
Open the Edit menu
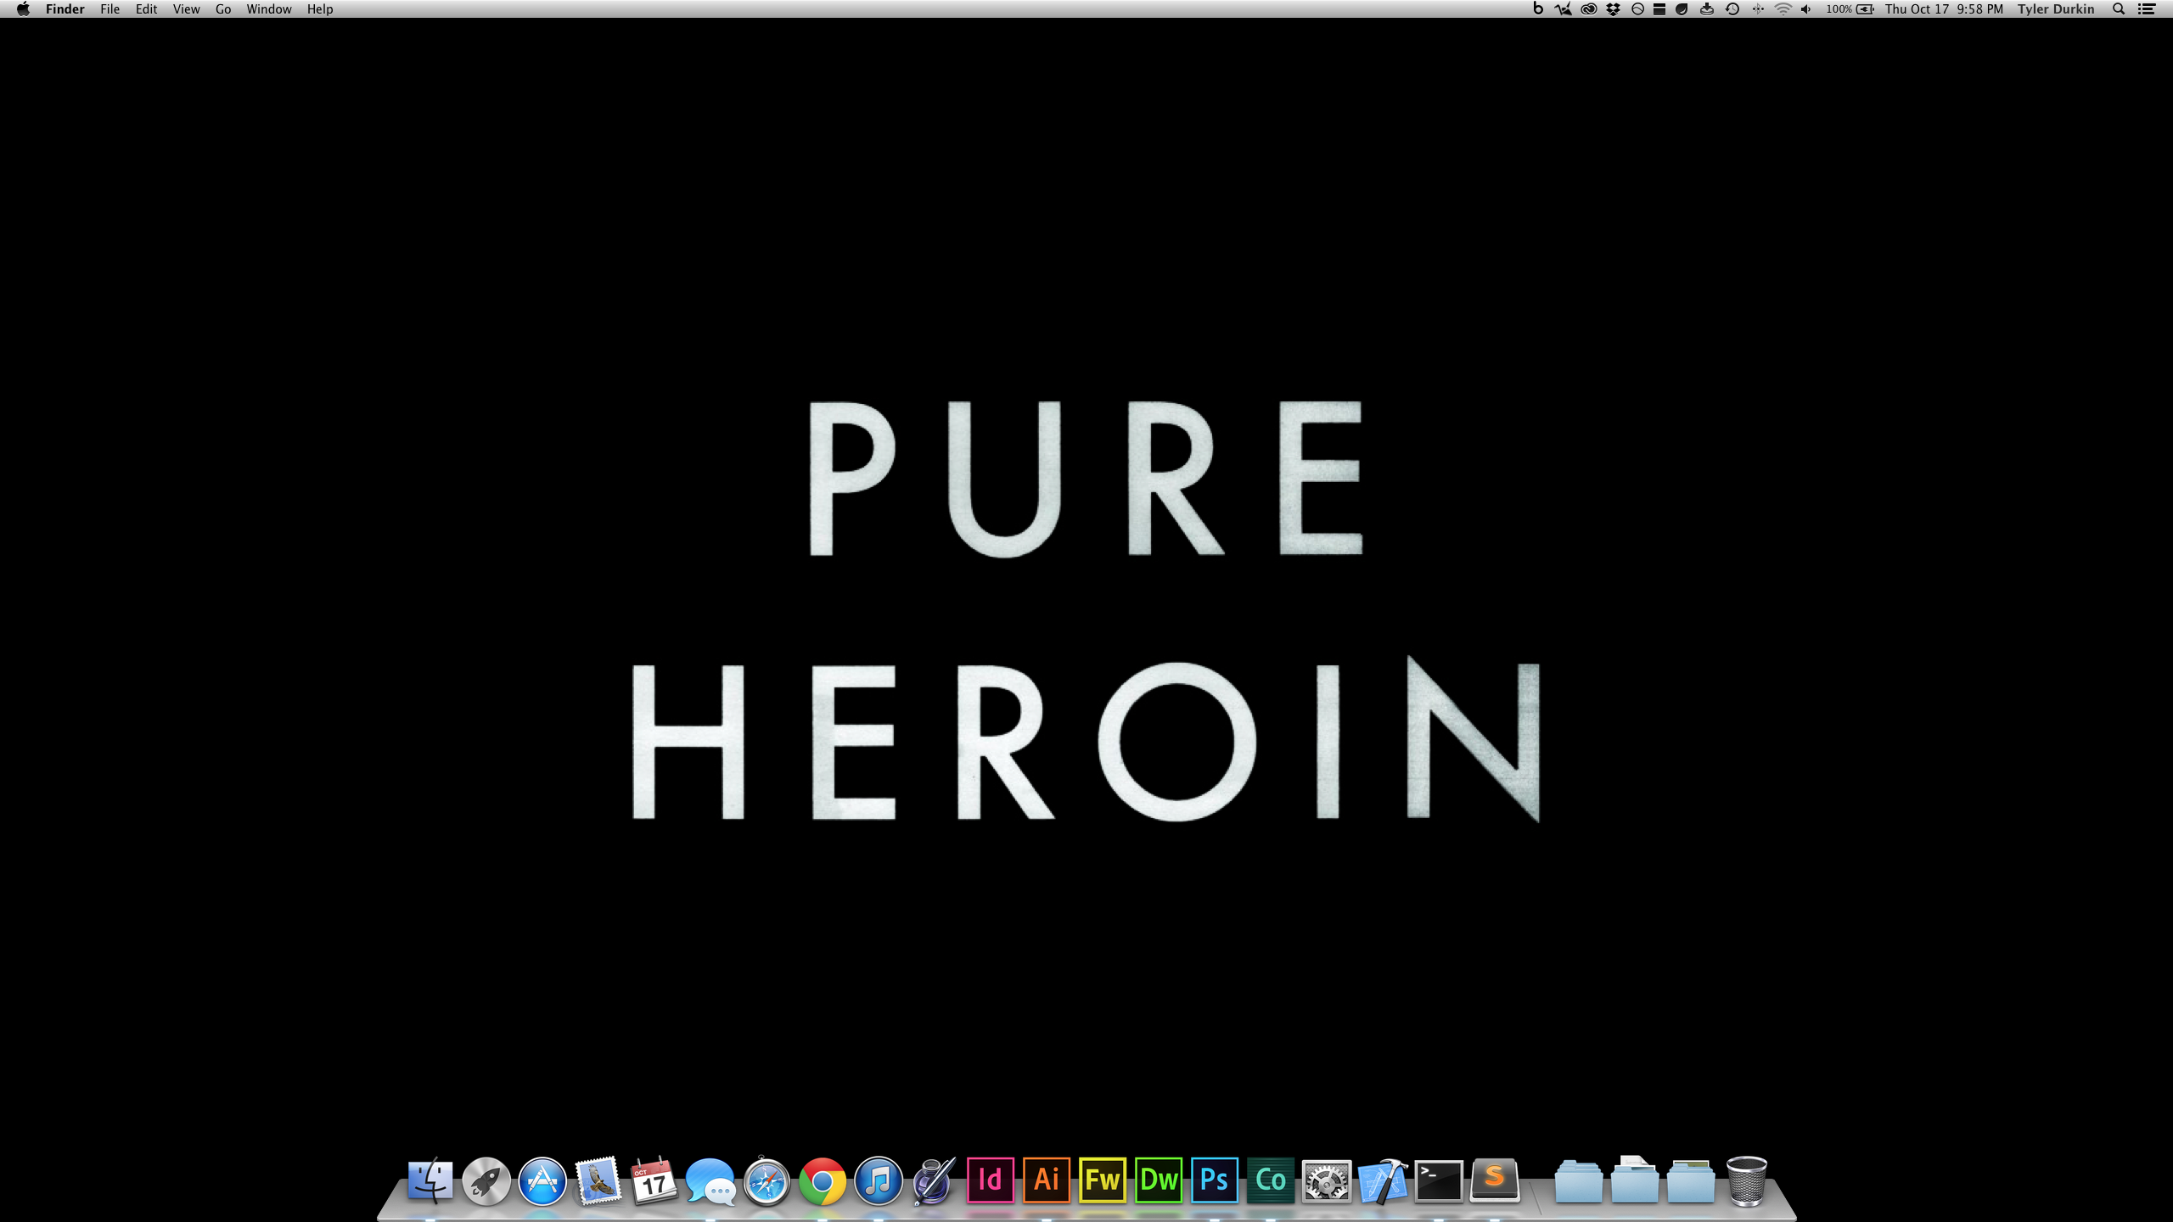(x=146, y=9)
